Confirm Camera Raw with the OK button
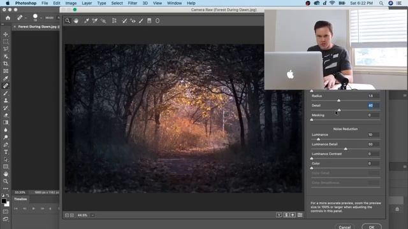This screenshot has height=229, width=408. coord(372,227)
